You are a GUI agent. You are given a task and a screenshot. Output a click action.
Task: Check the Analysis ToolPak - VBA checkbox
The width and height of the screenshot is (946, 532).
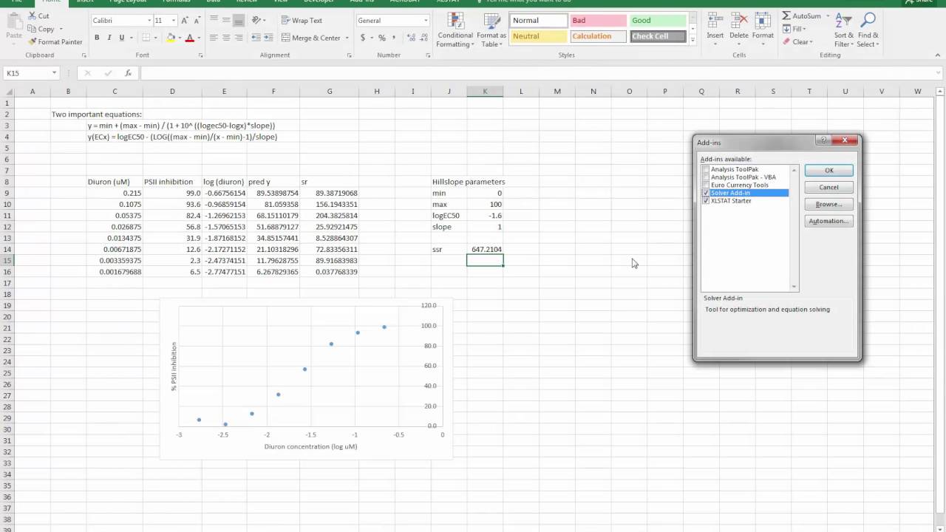coord(706,177)
